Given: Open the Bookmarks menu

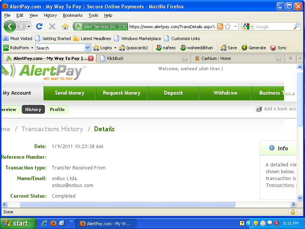Looking at the screenshot, I should 72,15.
